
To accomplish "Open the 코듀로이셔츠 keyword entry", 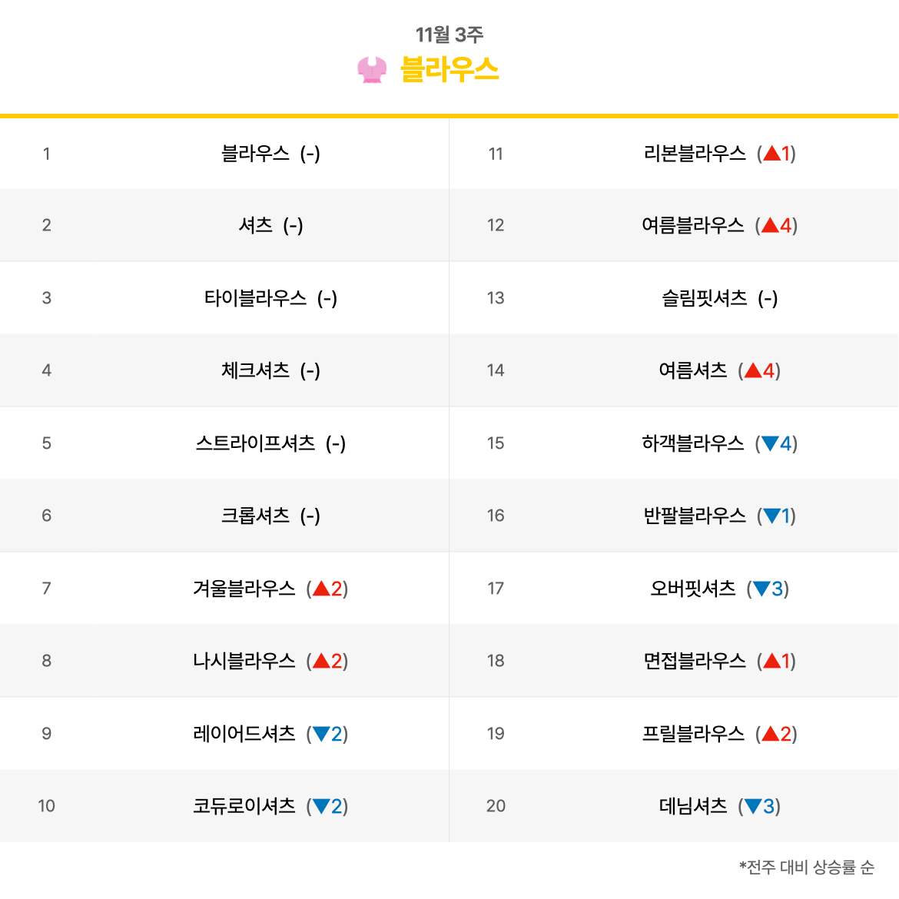I will (244, 805).
